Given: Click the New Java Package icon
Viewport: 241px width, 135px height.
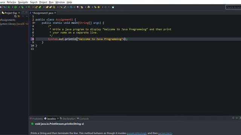Looking at the screenshot, I should tap(36, 7).
